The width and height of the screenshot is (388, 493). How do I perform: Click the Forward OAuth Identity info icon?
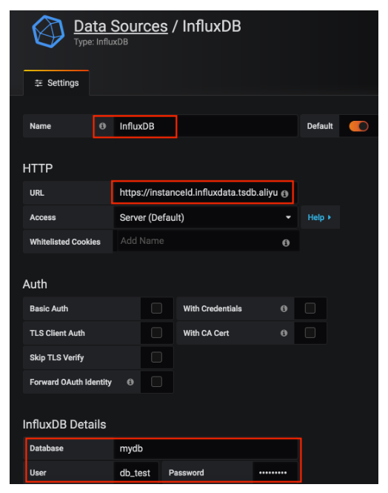point(130,382)
